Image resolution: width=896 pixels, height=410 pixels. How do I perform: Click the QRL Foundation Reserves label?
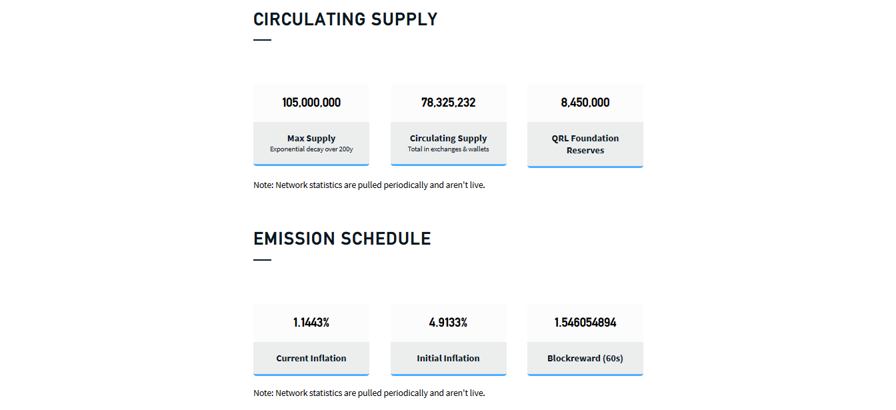tap(585, 144)
